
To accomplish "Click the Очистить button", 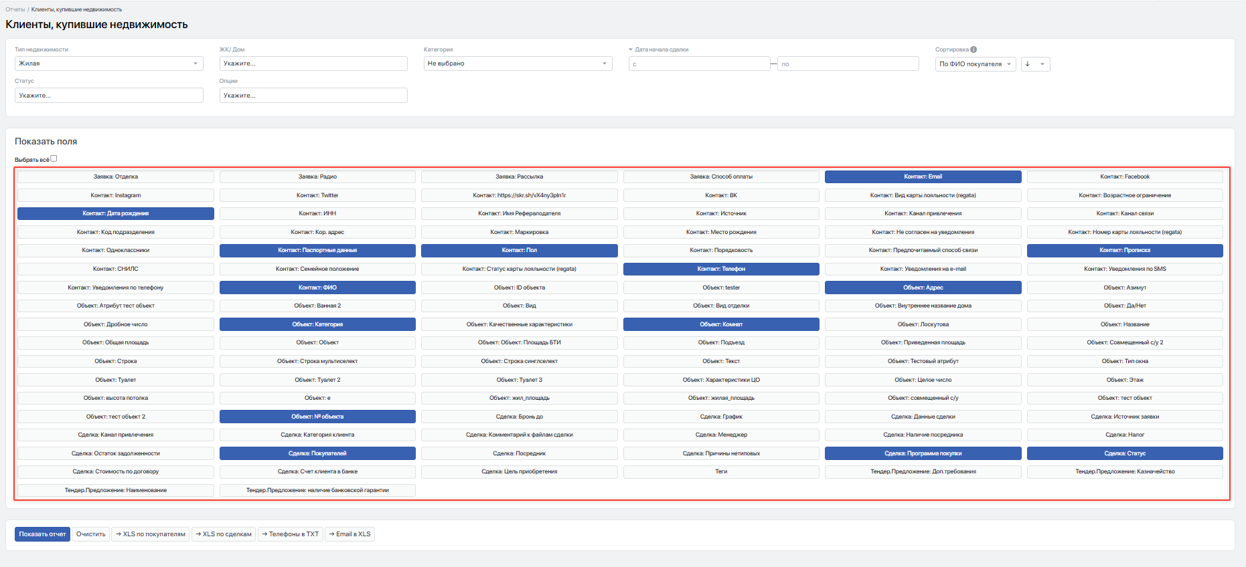I will [91, 534].
